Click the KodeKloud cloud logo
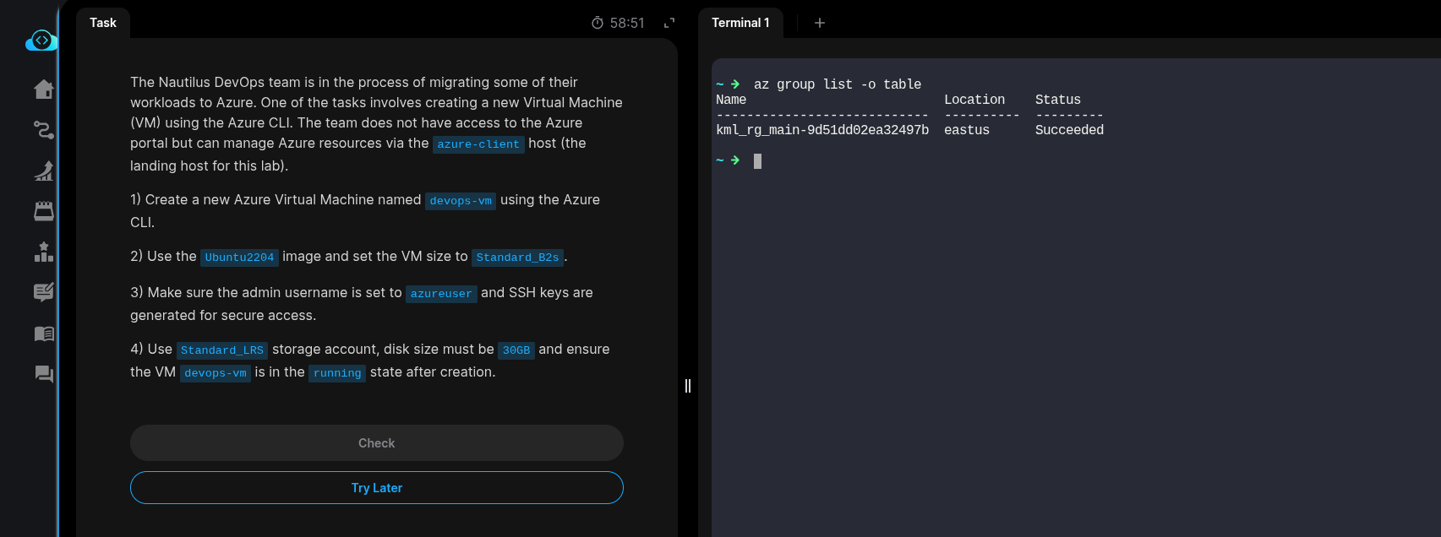This screenshot has width=1441, height=537. pyautogui.click(x=41, y=41)
